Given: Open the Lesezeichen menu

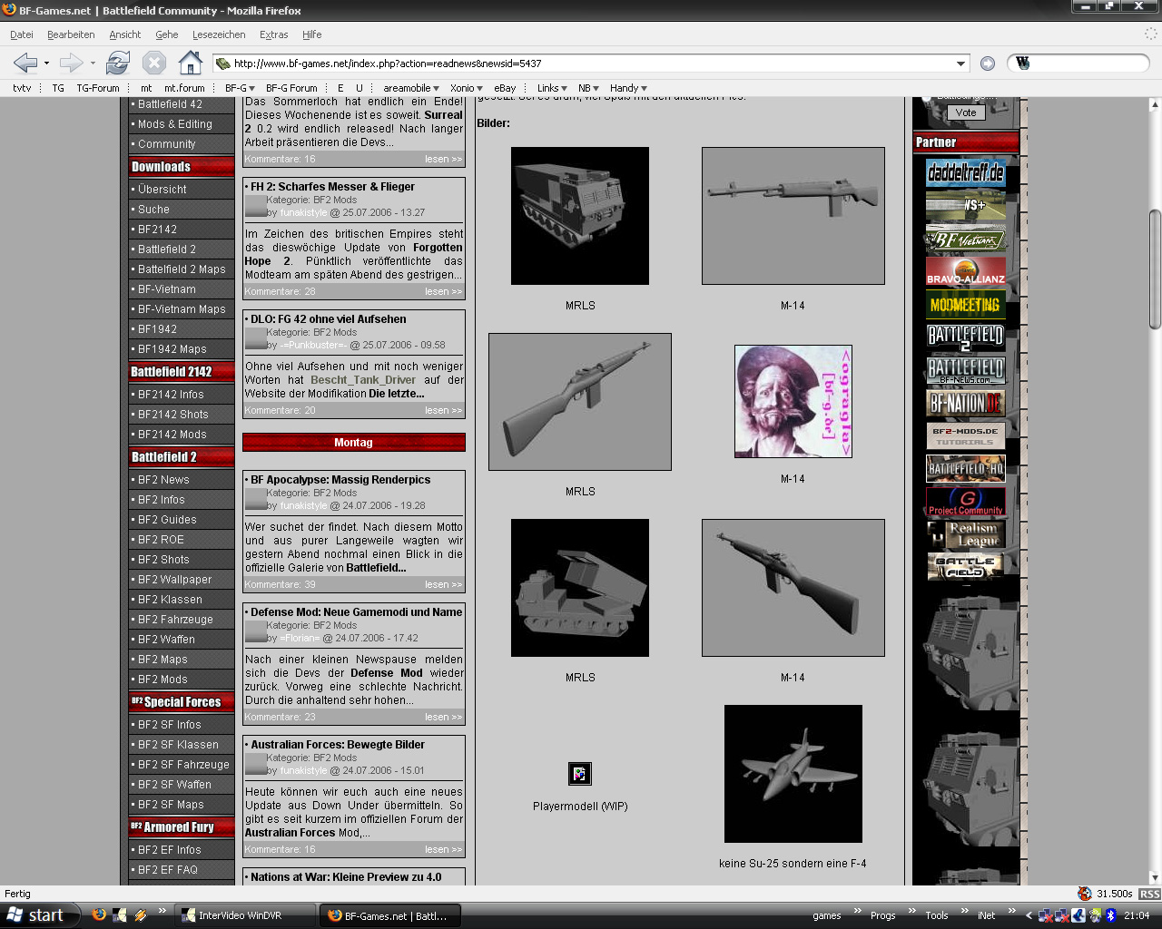Looking at the screenshot, I should tap(219, 34).
